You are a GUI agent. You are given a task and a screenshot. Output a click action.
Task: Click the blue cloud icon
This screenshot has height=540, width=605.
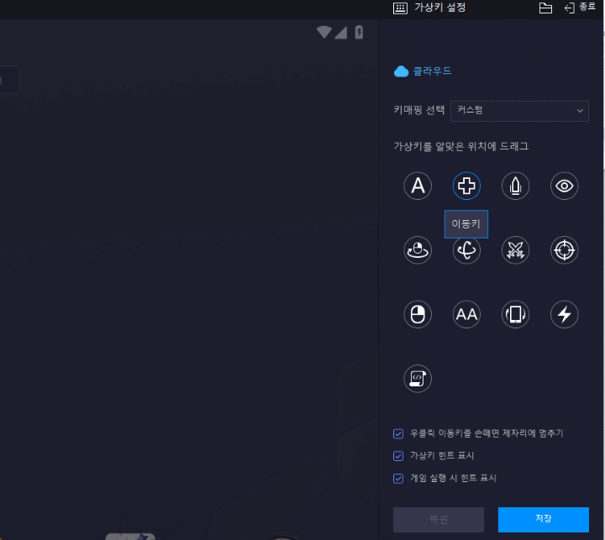[x=402, y=71]
